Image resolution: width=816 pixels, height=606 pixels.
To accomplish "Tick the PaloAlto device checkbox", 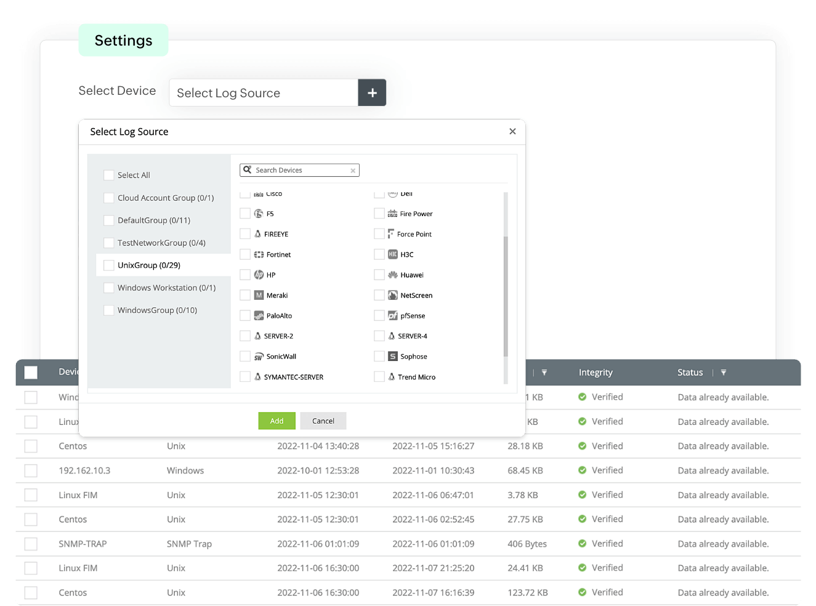I will tap(245, 316).
